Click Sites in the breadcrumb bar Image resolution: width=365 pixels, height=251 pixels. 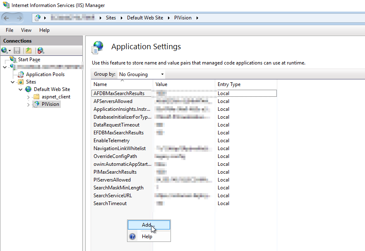click(x=111, y=18)
